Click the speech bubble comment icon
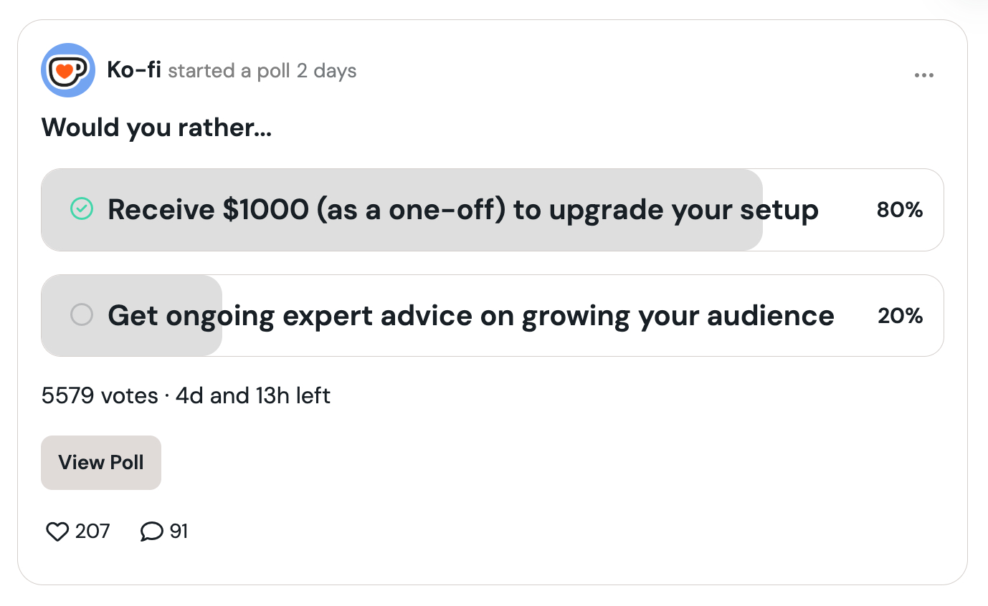The width and height of the screenshot is (988, 606). click(151, 532)
